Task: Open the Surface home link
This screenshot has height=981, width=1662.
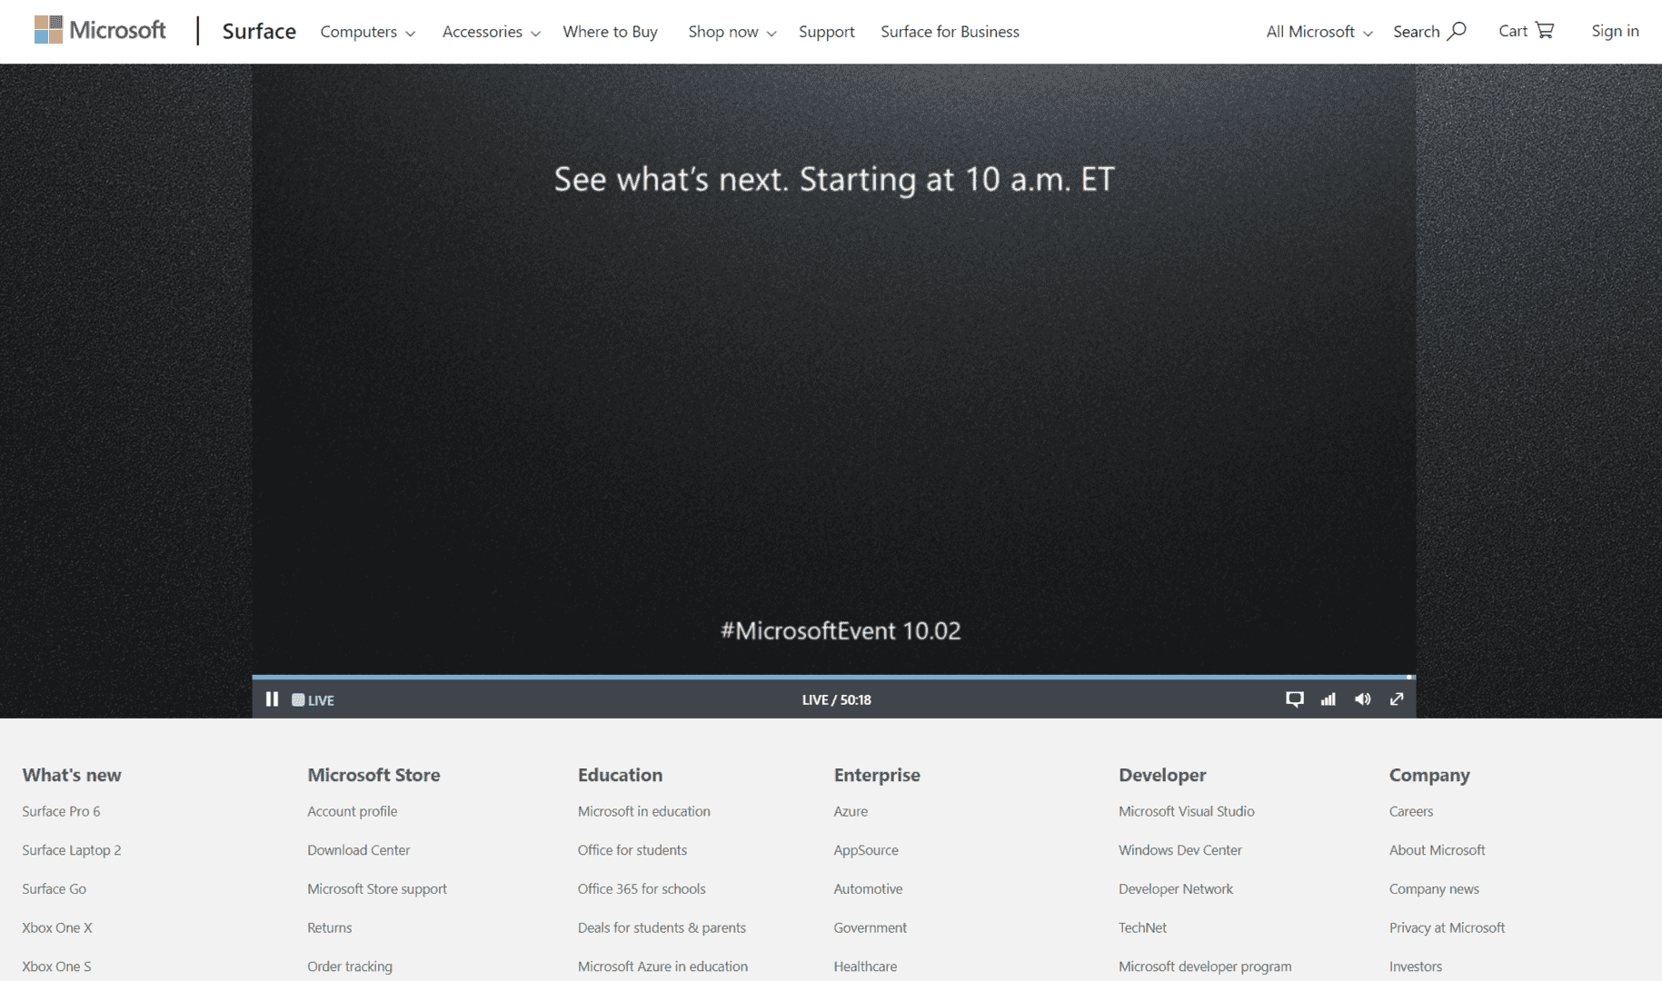Action: [x=259, y=32]
